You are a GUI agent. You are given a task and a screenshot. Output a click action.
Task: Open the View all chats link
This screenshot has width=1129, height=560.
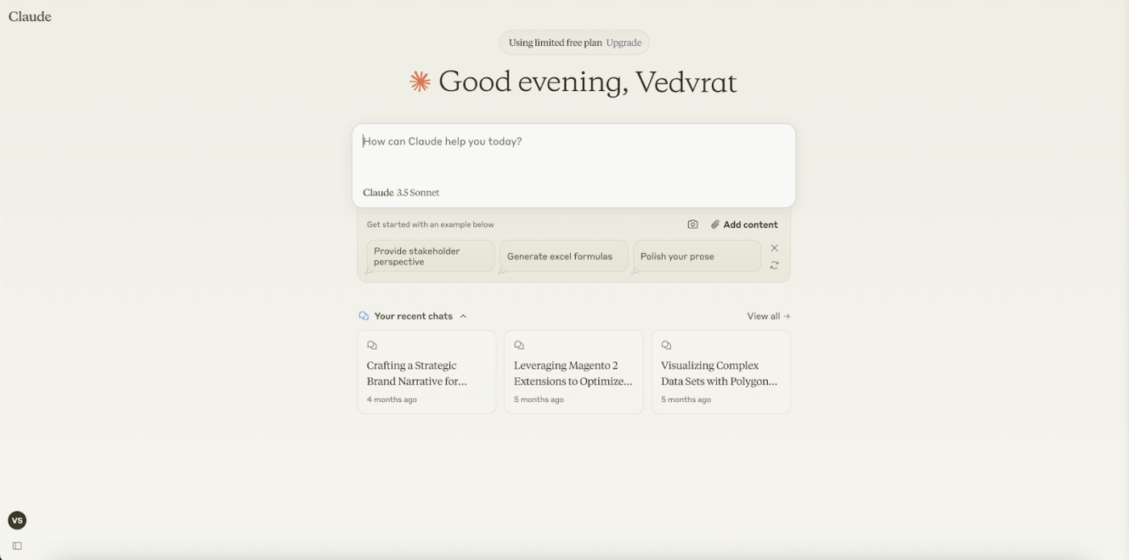click(769, 316)
